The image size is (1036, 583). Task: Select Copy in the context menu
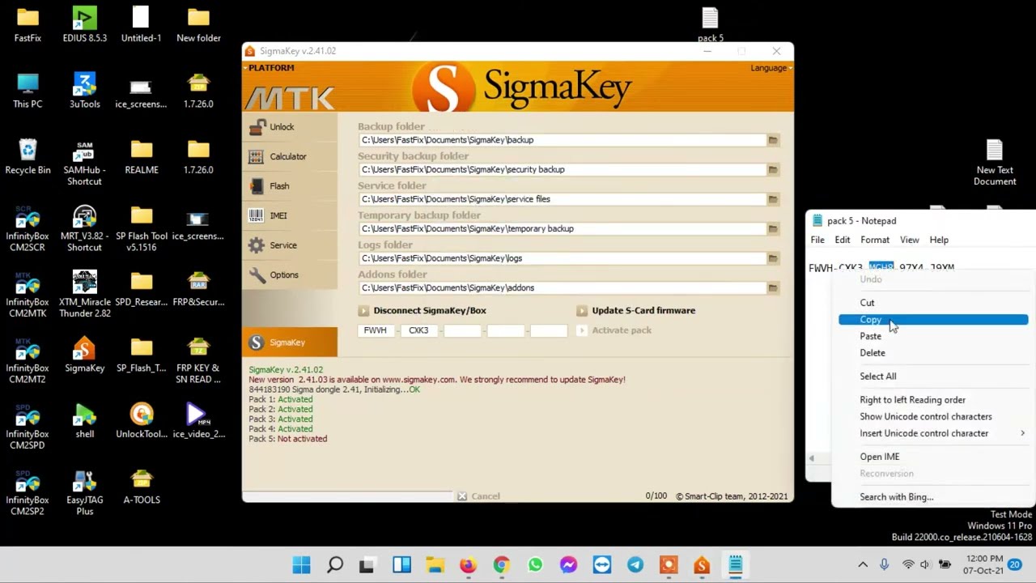coord(933,320)
